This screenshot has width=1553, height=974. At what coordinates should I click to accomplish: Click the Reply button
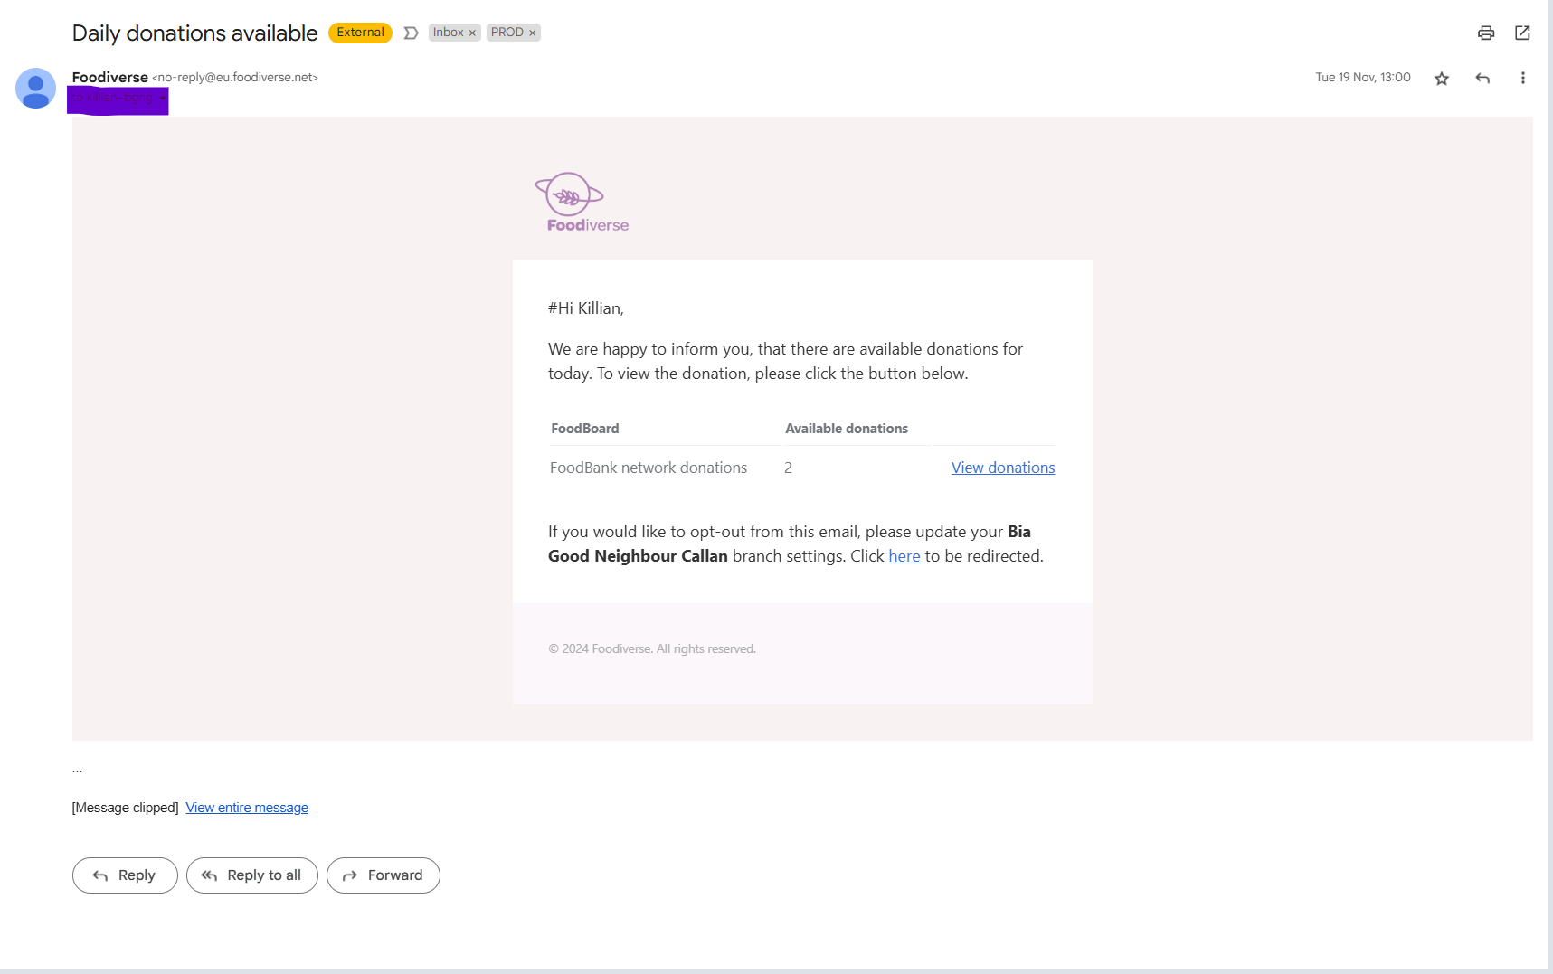125,875
